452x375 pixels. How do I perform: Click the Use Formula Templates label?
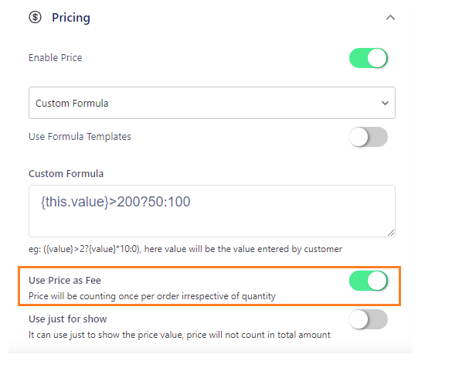pos(80,136)
